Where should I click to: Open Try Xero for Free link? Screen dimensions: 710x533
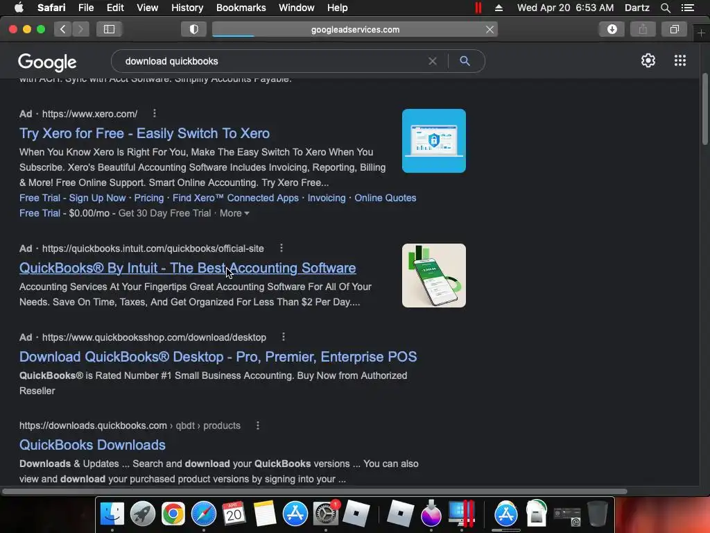pyautogui.click(x=144, y=133)
